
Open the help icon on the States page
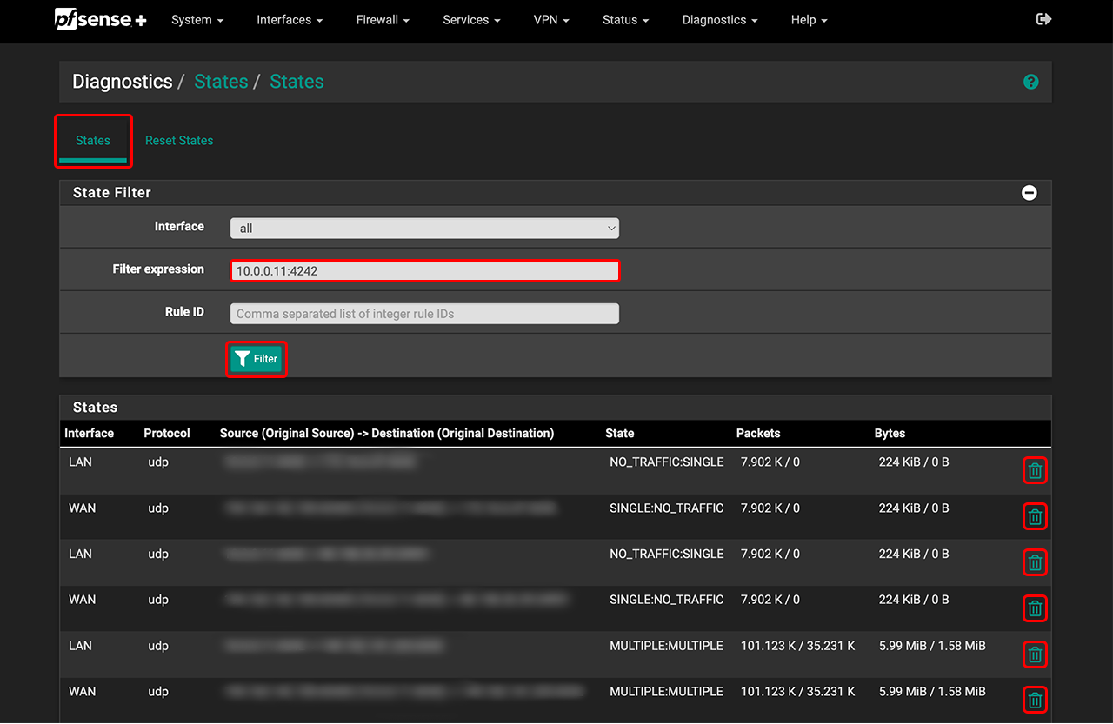point(1030,82)
